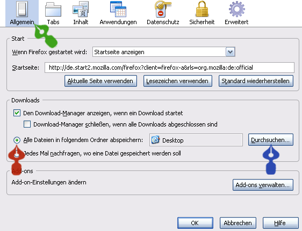Open Add-ons verwalten... button
The height and width of the screenshot is (231, 302).
(263, 185)
